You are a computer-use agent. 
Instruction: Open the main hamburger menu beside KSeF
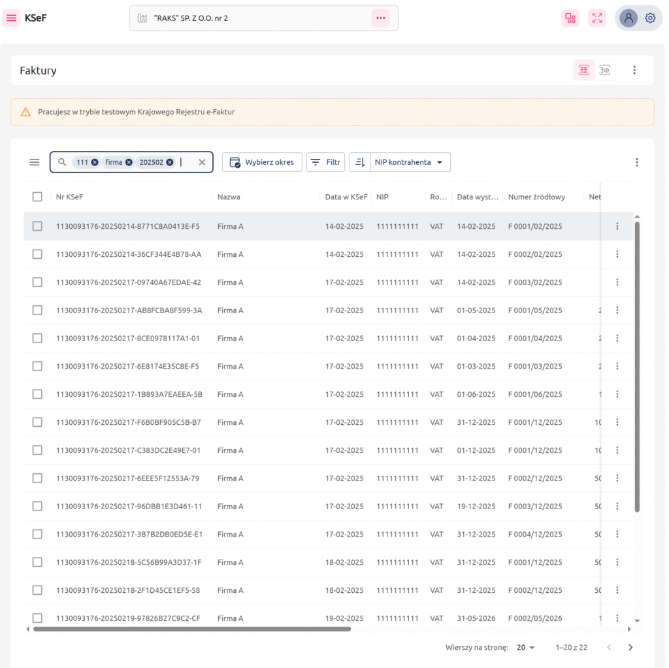click(11, 18)
